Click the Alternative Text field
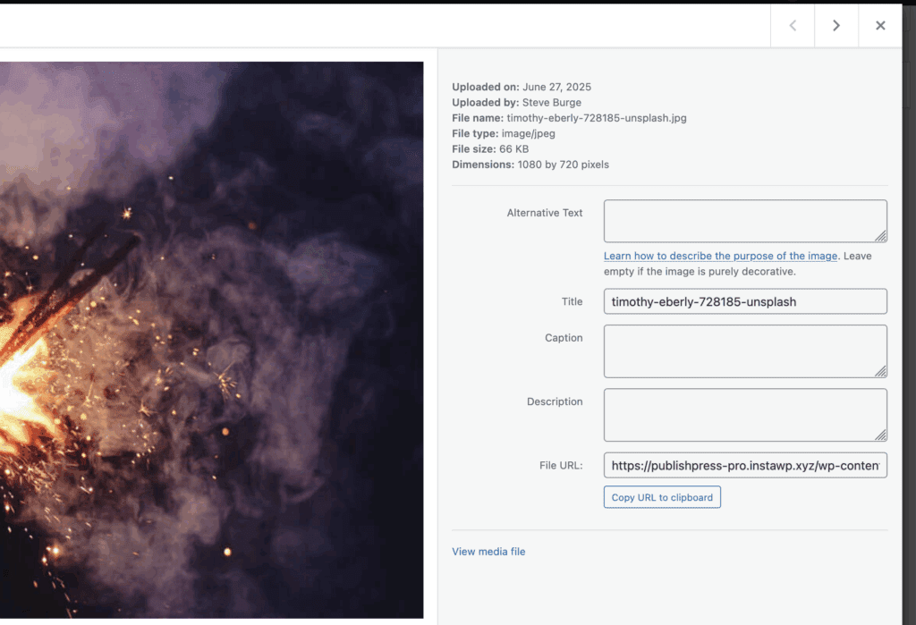Image resolution: width=916 pixels, height=625 pixels. 744,221
